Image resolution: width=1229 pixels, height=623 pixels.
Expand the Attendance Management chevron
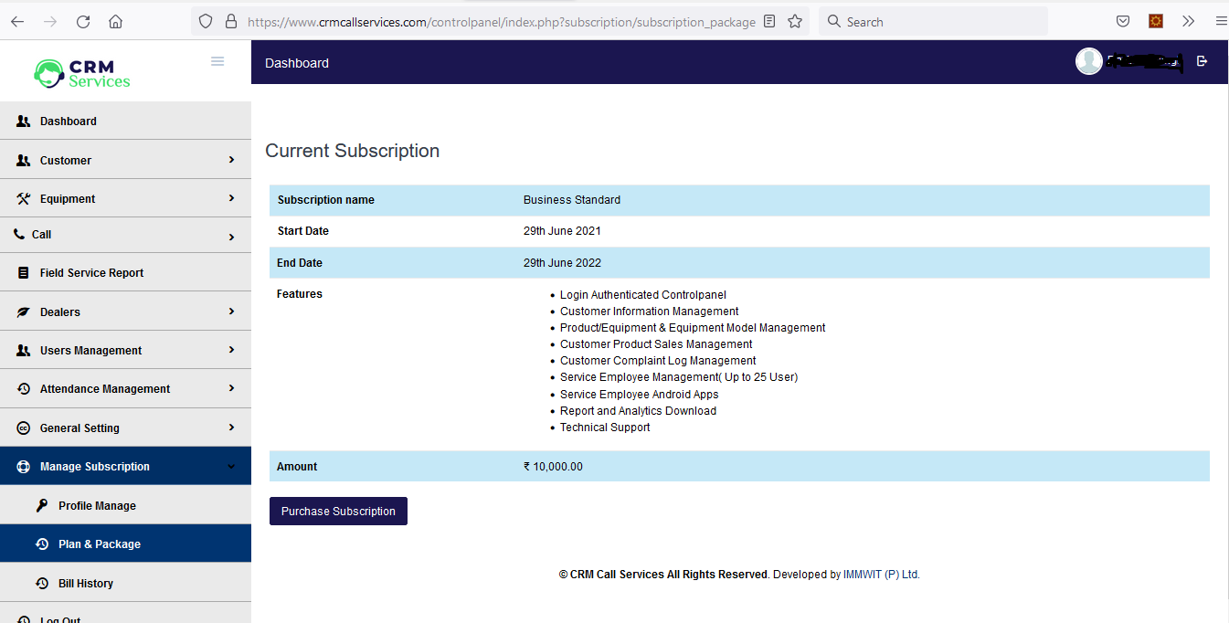point(231,388)
